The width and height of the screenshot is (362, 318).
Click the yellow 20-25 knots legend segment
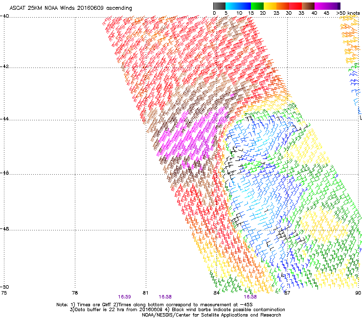[270, 6]
